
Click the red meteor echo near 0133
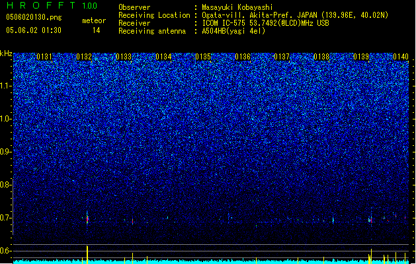[133, 221]
